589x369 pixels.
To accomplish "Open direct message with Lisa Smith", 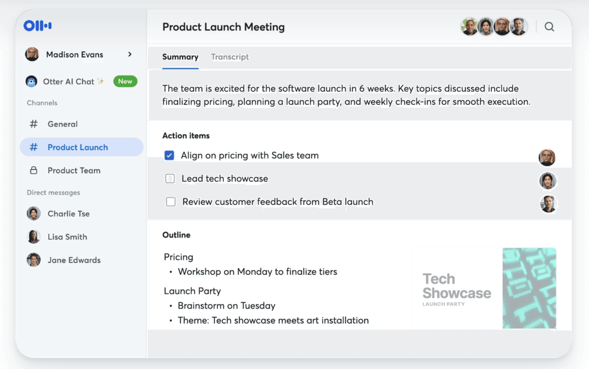I will [67, 237].
